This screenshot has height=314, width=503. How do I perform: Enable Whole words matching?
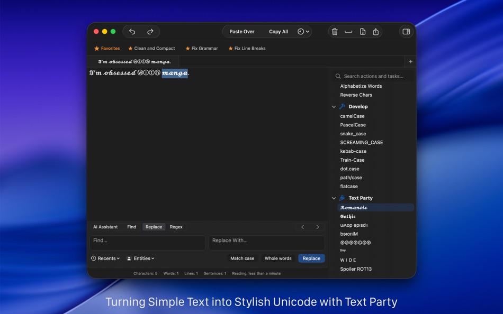[278, 258]
